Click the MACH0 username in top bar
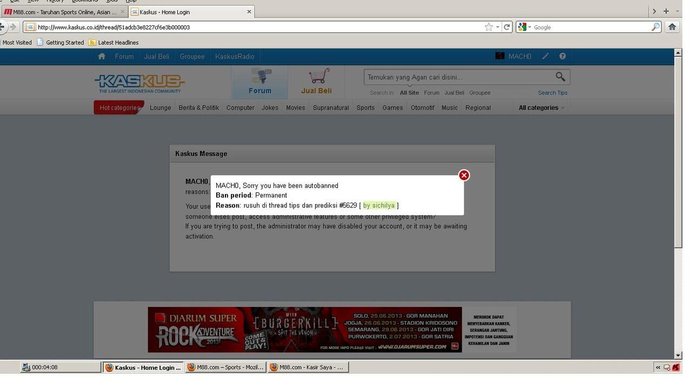The image size is (692, 389). coord(520,56)
